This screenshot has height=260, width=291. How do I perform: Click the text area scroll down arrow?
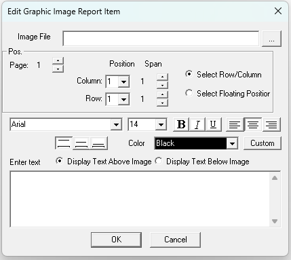click(275, 221)
